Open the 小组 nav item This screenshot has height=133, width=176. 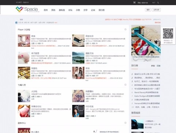point(78,10)
